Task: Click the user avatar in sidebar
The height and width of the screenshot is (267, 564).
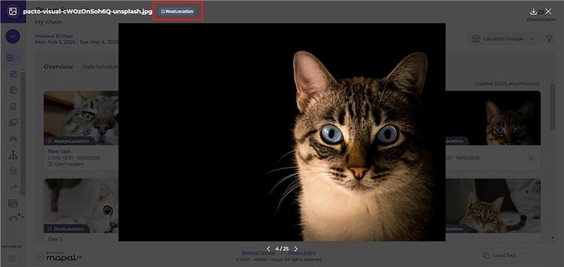Action: 12,37
